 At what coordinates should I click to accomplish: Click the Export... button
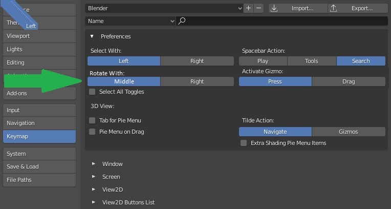click(x=358, y=8)
